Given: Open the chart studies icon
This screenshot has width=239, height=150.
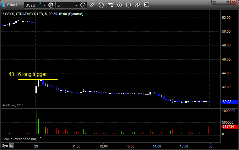Looking at the screenshot, I should click(x=101, y=5).
